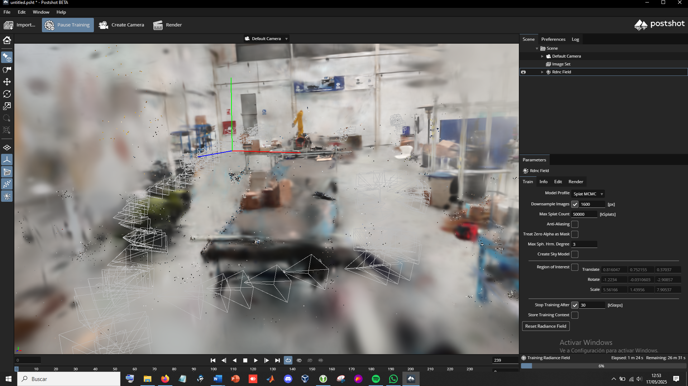Switch to the Preferences tab
This screenshot has height=386, width=688.
[x=553, y=39]
